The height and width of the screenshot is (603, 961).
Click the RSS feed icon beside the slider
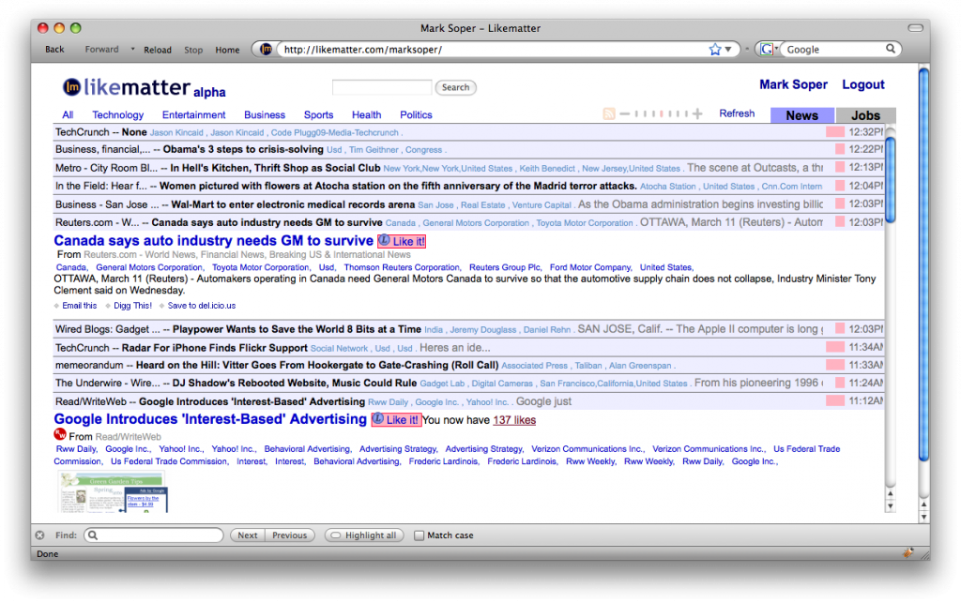tap(608, 113)
